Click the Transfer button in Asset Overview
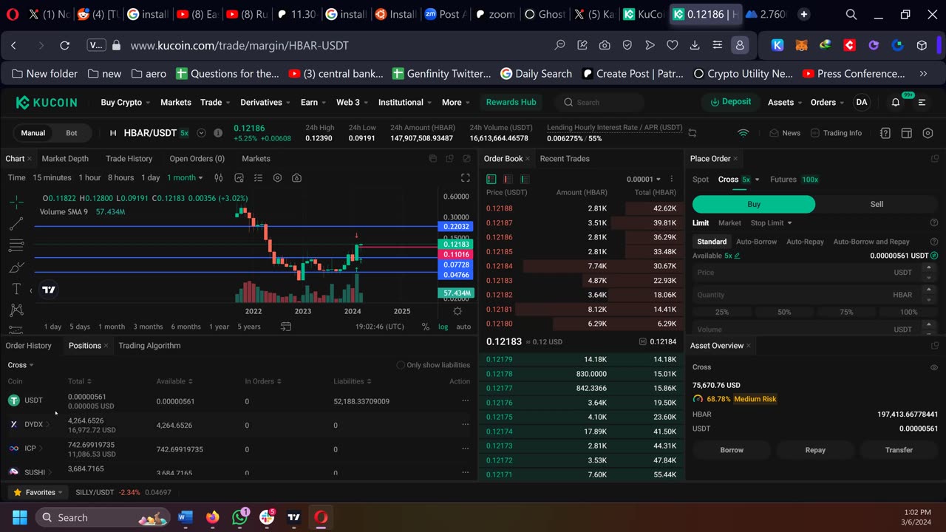 coord(899,450)
